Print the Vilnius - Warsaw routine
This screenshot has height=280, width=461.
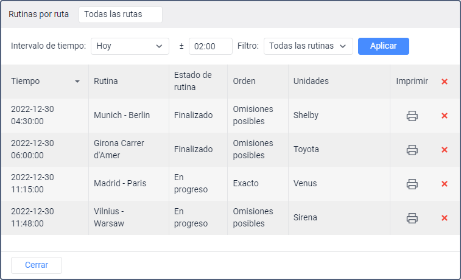pos(412,218)
